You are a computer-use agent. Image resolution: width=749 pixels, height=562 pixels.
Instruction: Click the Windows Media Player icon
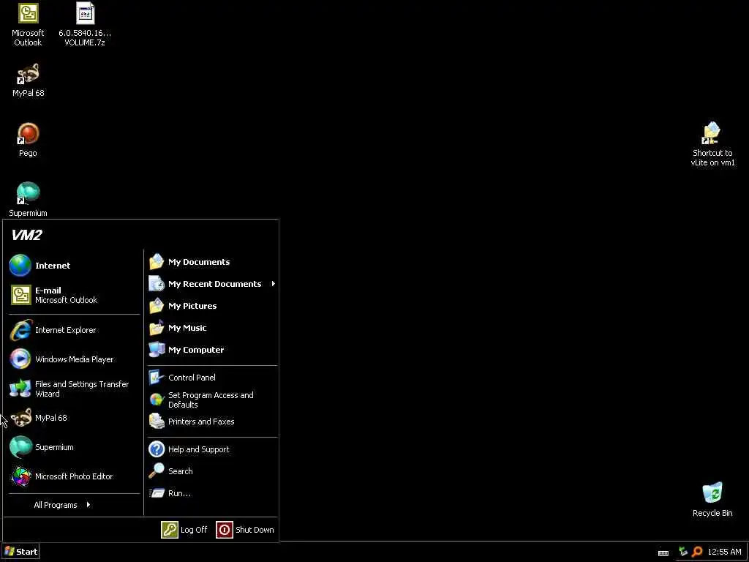[x=20, y=359]
